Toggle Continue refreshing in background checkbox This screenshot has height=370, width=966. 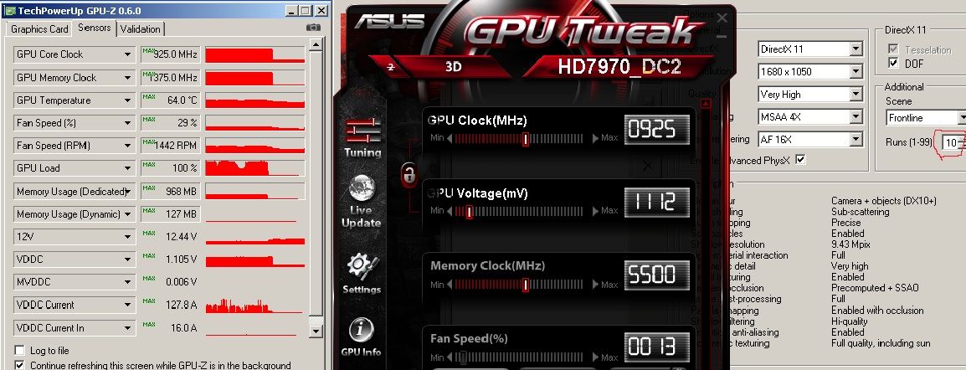(20, 365)
